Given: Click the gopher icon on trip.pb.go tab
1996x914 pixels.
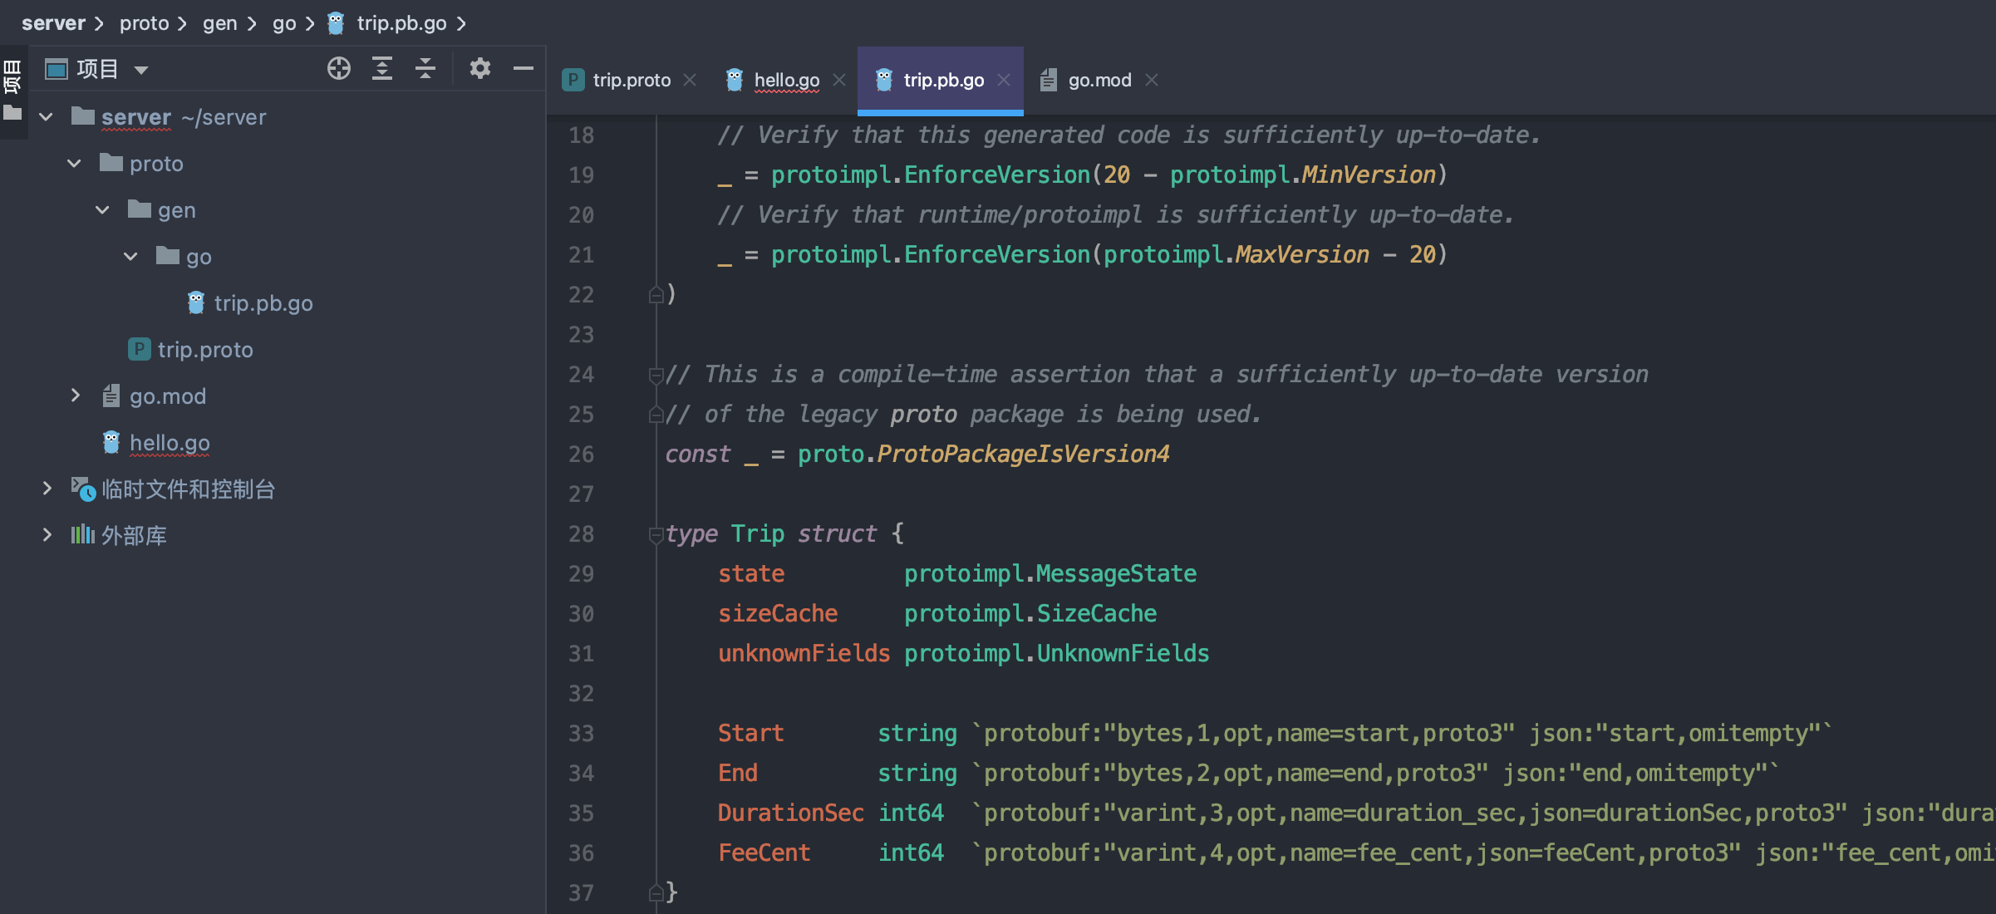Looking at the screenshot, I should 883,80.
